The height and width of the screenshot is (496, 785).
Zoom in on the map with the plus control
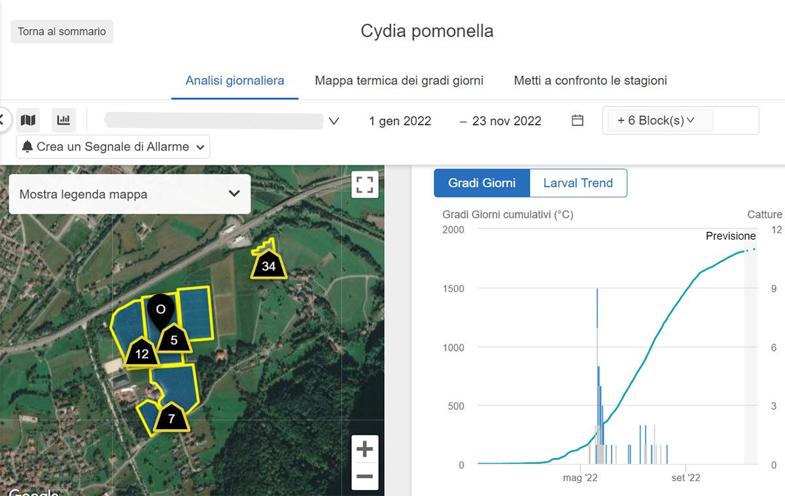point(364,449)
